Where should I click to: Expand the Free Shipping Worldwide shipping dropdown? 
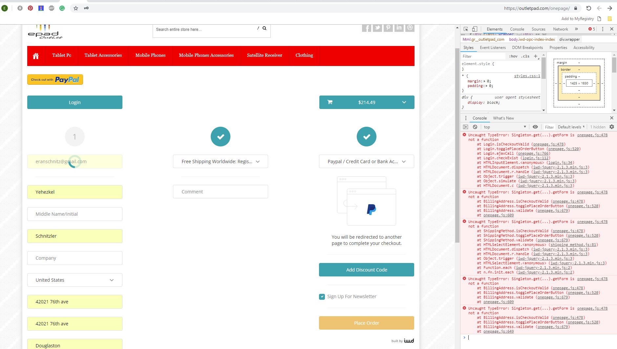coord(220,161)
